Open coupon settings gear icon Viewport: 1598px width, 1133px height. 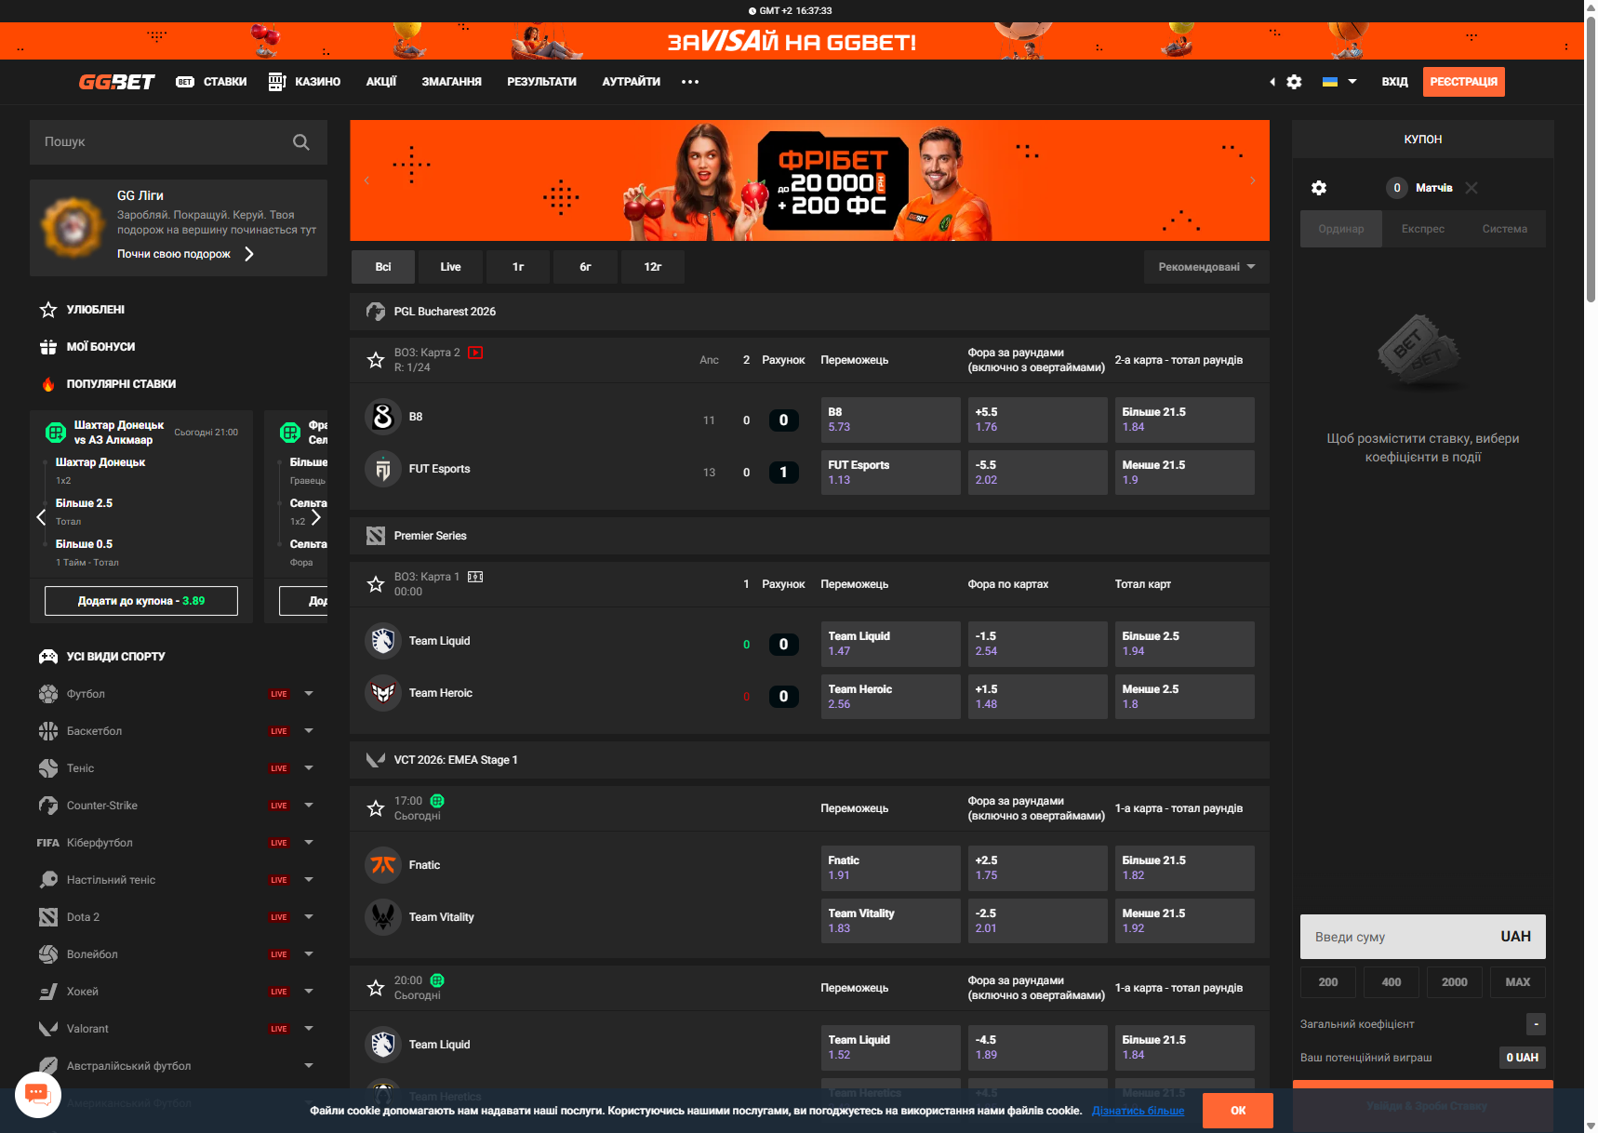[1319, 188]
